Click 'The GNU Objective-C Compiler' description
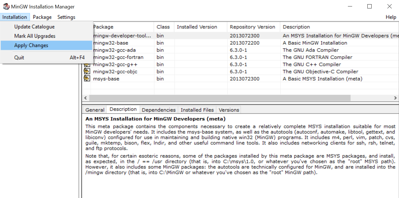This screenshot has height=198, width=399. point(320,71)
